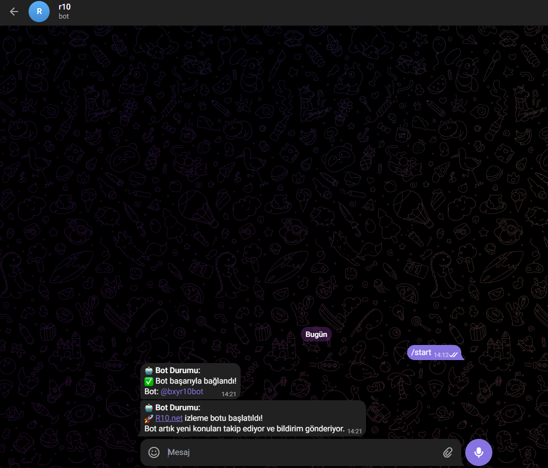Image resolution: width=548 pixels, height=468 pixels.
Task: Click the r10 chat title
Action: (x=65, y=7)
